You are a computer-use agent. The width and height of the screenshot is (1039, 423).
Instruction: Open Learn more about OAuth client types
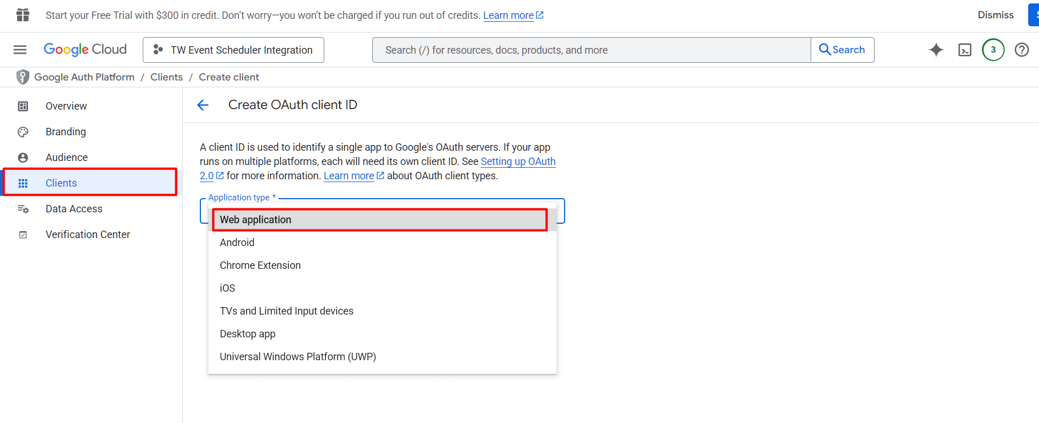(354, 176)
